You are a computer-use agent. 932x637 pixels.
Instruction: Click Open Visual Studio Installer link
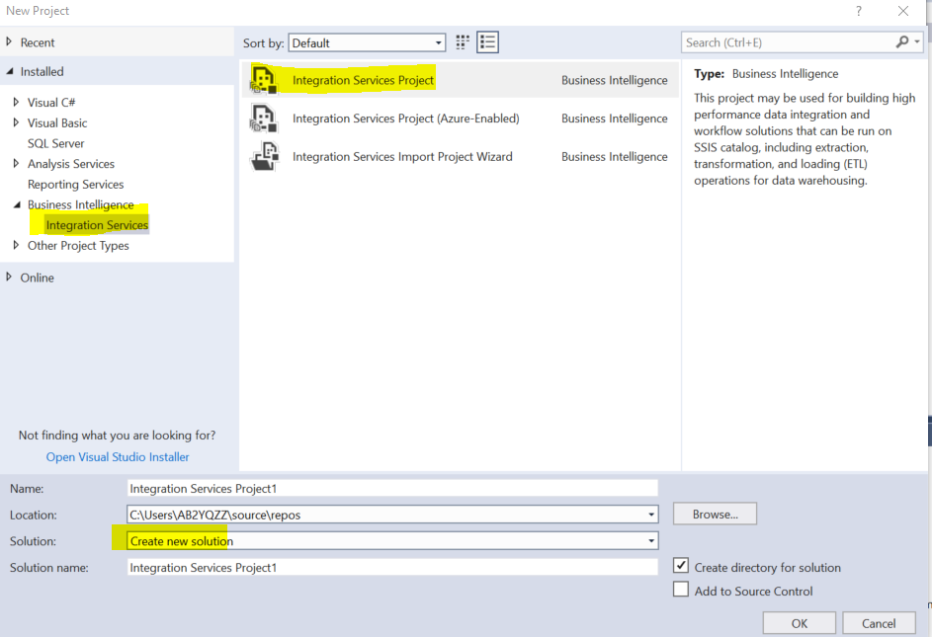118,457
